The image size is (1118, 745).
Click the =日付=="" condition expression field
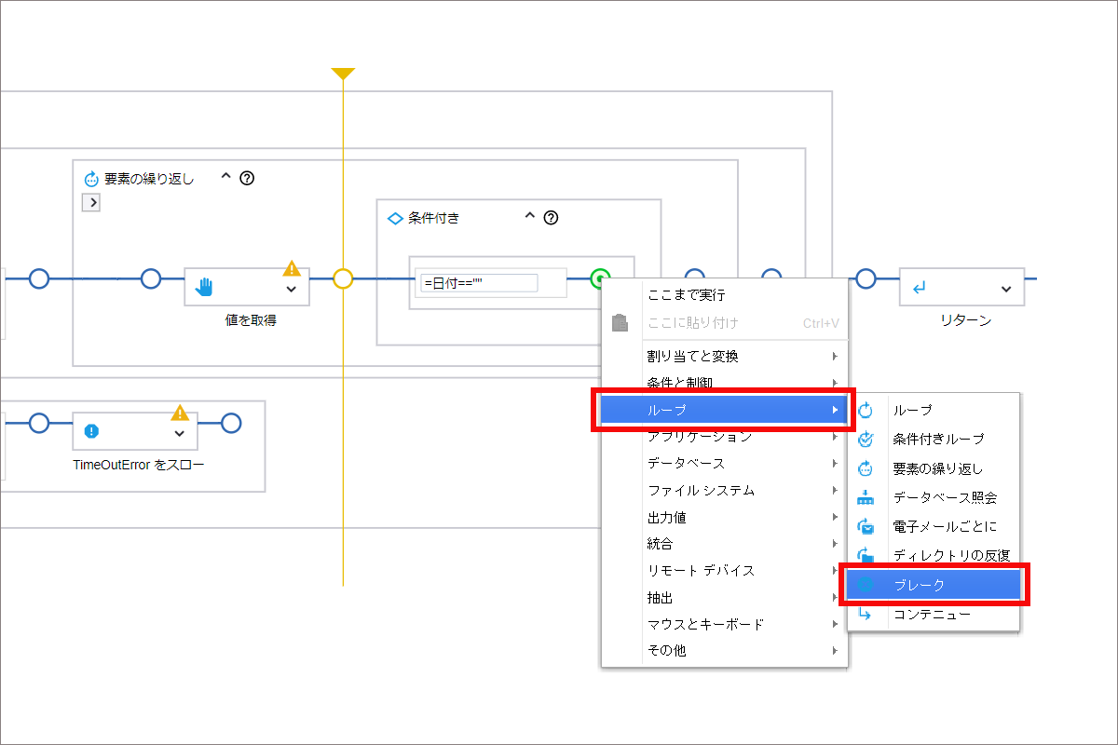coord(479,283)
